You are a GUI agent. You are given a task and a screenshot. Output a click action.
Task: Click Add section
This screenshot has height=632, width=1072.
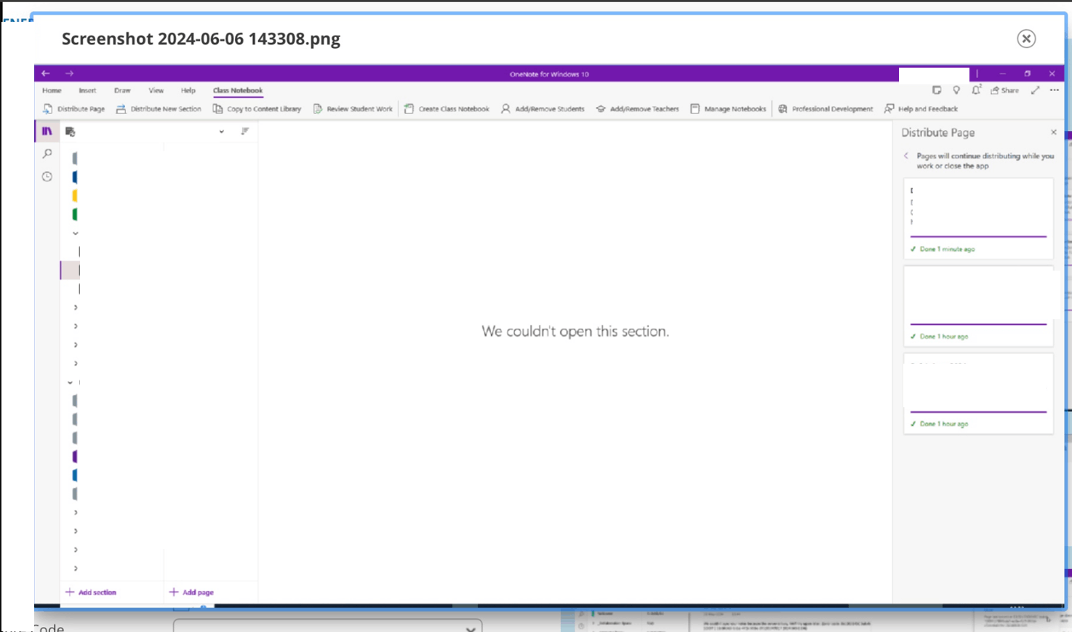(92, 591)
